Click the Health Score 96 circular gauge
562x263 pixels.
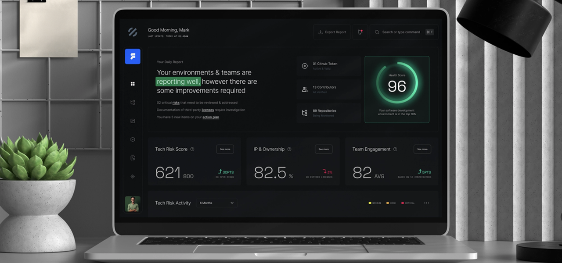coord(397,83)
